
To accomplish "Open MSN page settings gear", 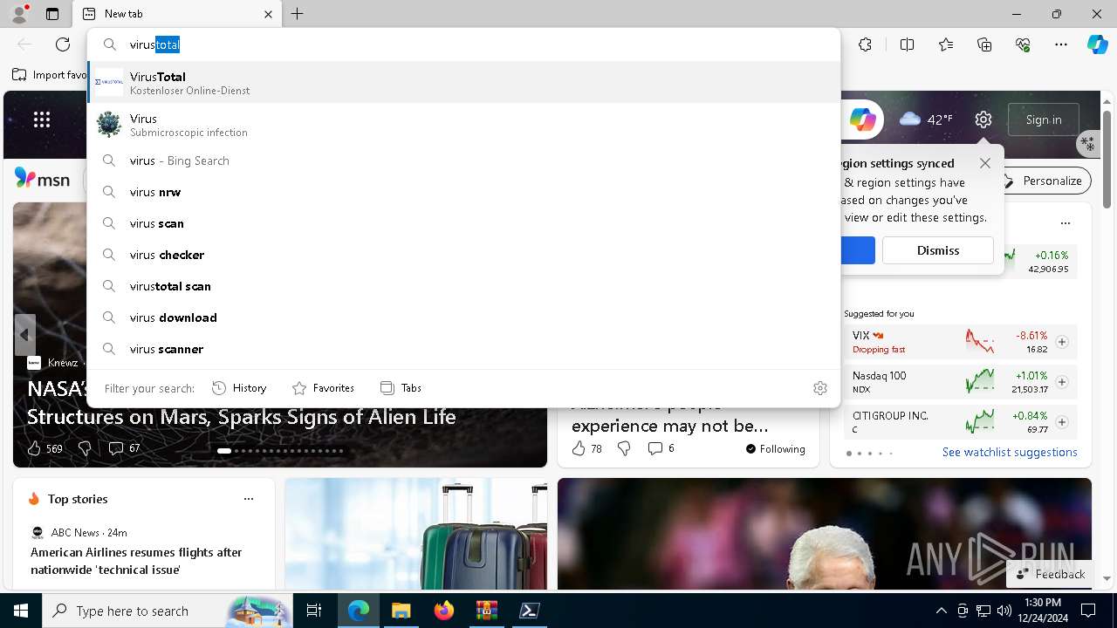I will pyautogui.click(x=983, y=119).
